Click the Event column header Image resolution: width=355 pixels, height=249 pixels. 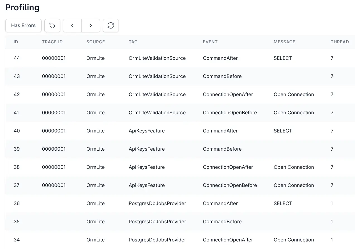[210, 42]
